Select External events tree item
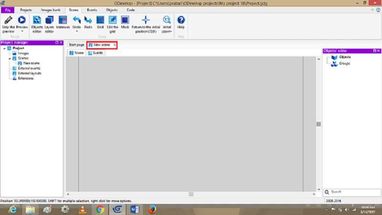The height and width of the screenshot is (215, 382). 29,68
